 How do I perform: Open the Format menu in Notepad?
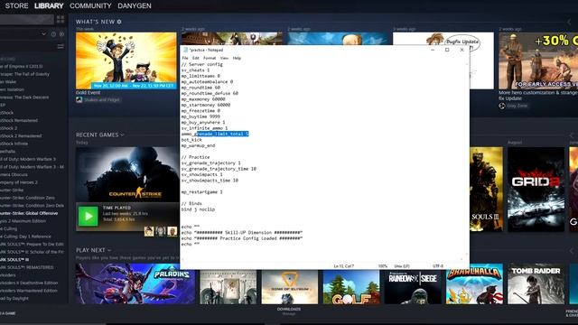tap(210, 58)
